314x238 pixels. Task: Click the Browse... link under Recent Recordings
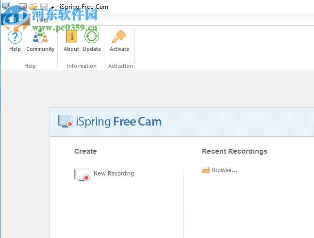pyautogui.click(x=225, y=170)
